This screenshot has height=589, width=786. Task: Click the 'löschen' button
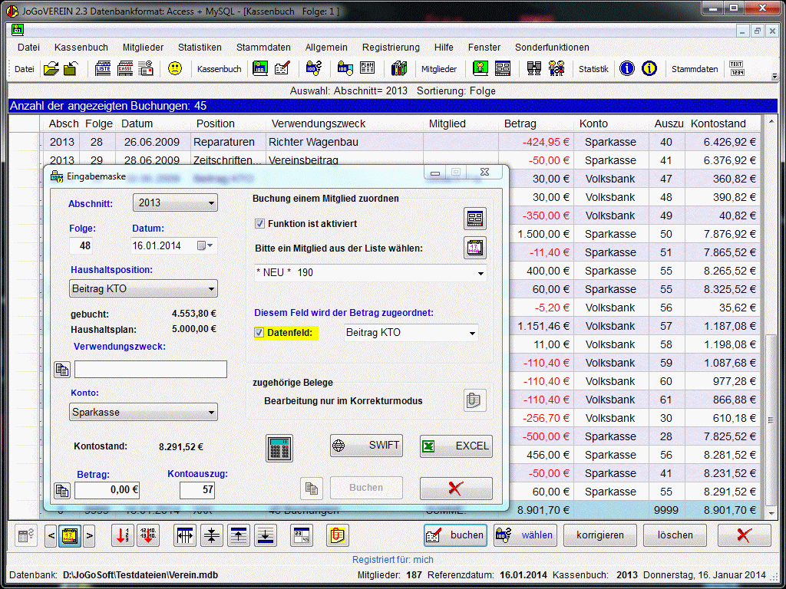(675, 535)
